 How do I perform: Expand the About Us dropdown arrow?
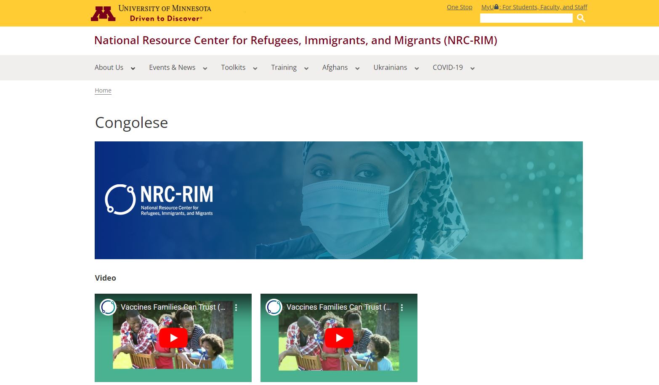133,68
